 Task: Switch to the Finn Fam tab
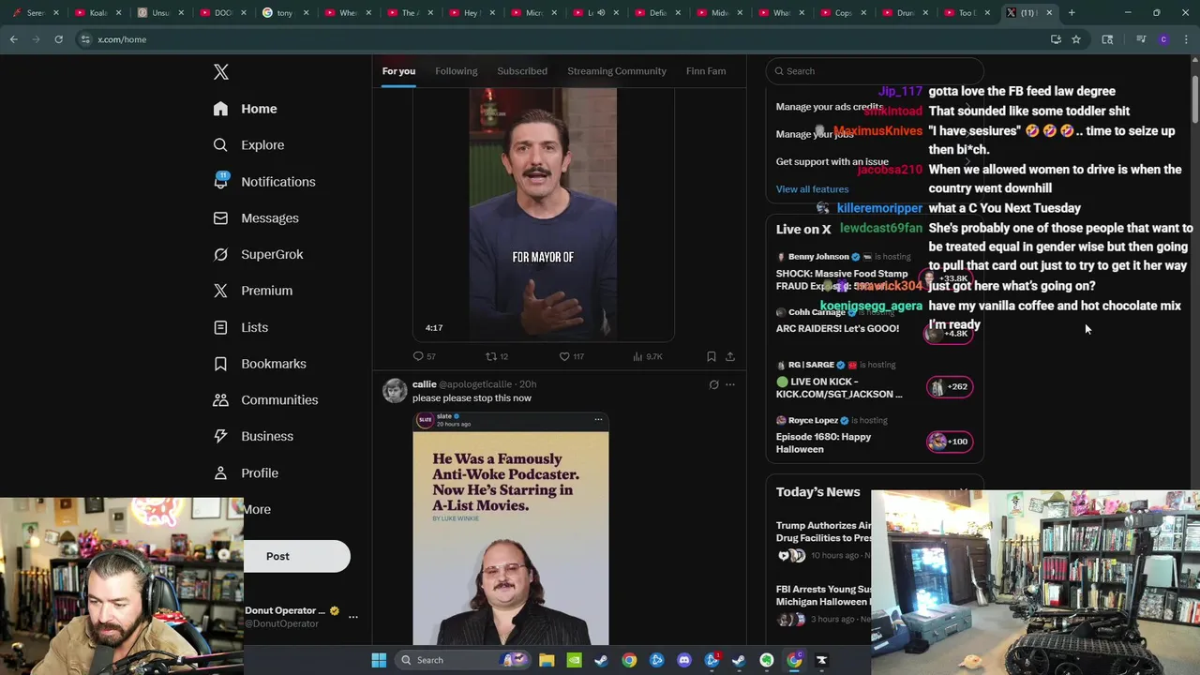[706, 71]
